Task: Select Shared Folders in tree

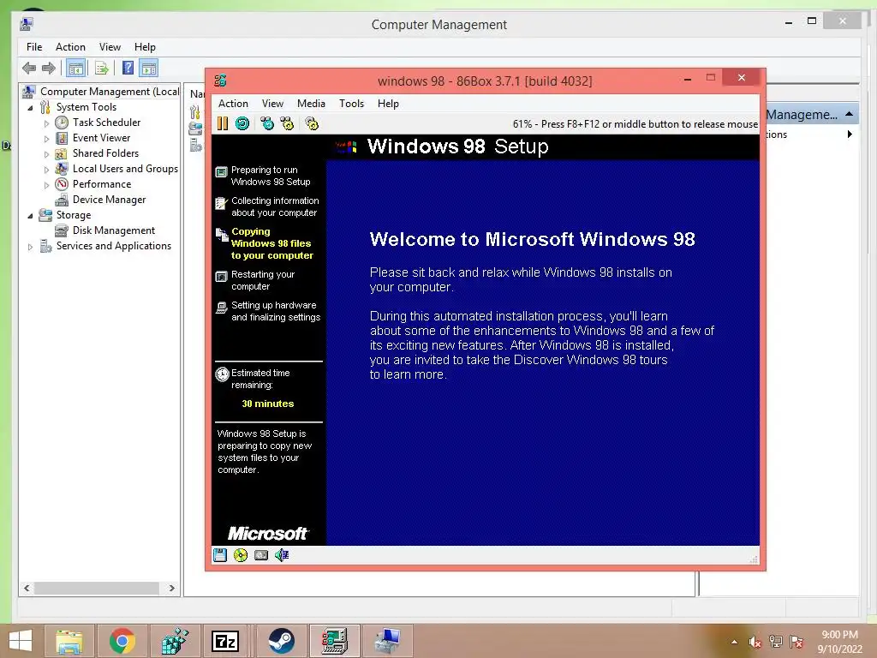Action: tap(105, 153)
